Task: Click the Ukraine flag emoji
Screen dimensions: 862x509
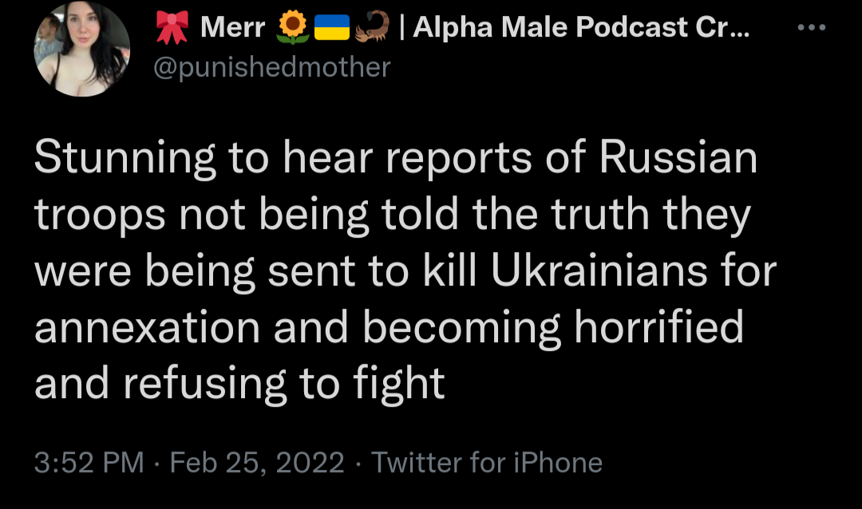Action: click(x=331, y=29)
